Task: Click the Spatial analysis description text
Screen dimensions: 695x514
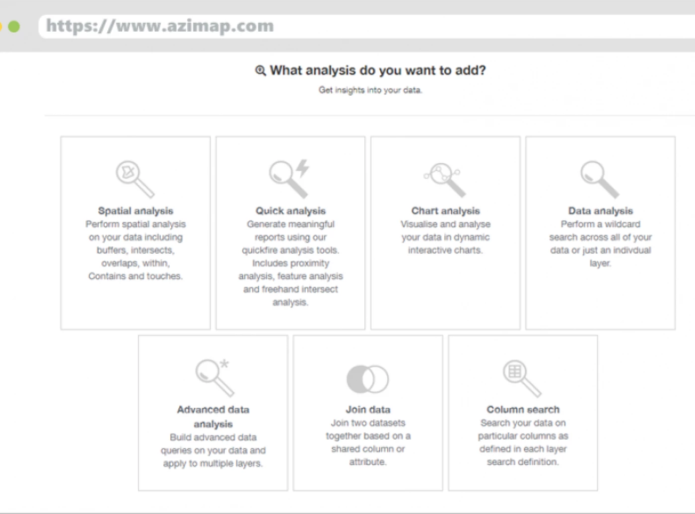Action: click(x=136, y=250)
